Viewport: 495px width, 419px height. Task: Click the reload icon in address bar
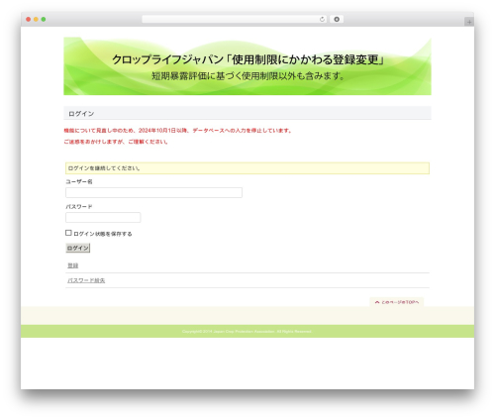pos(322,19)
